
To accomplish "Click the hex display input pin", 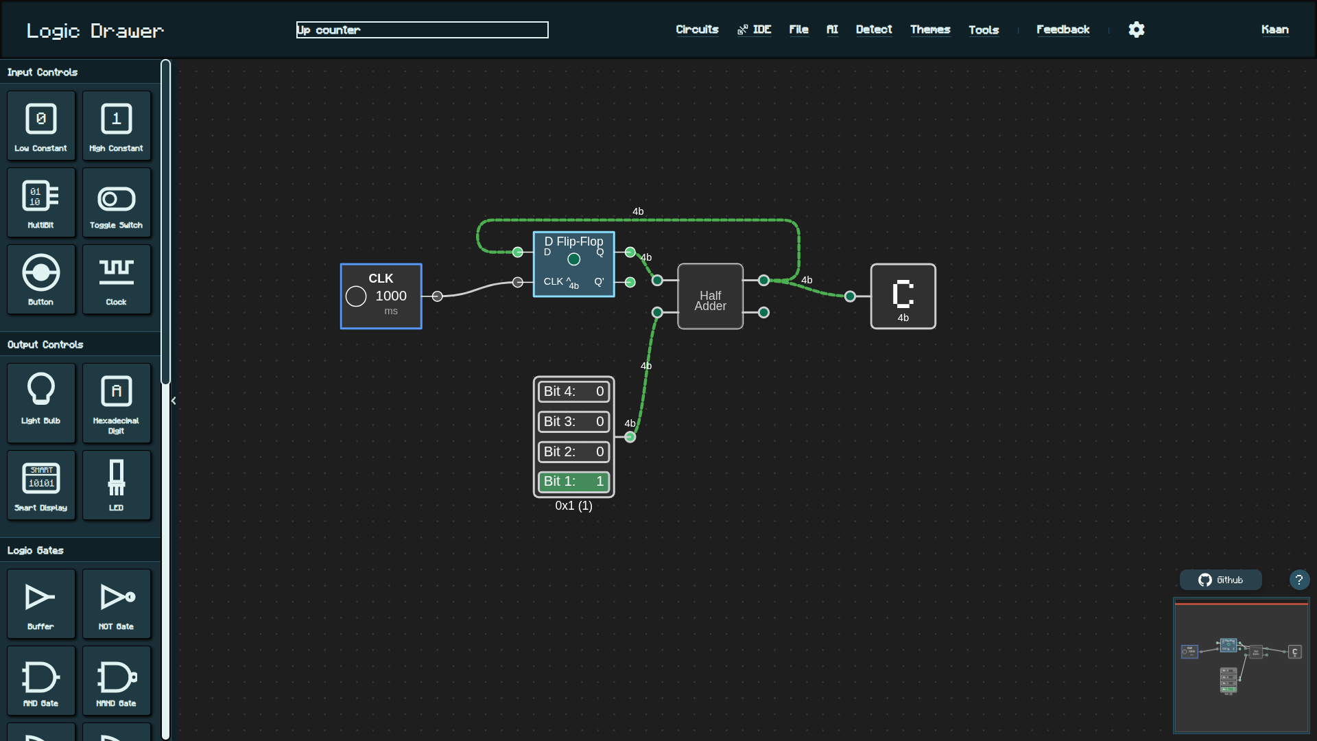I will point(850,296).
